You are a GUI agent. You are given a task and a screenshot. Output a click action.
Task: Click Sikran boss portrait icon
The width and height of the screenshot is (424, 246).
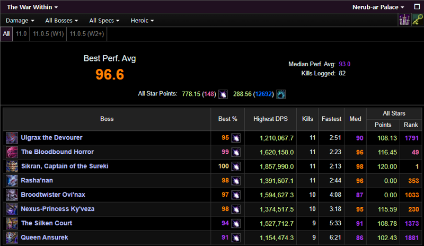(x=12, y=166)
